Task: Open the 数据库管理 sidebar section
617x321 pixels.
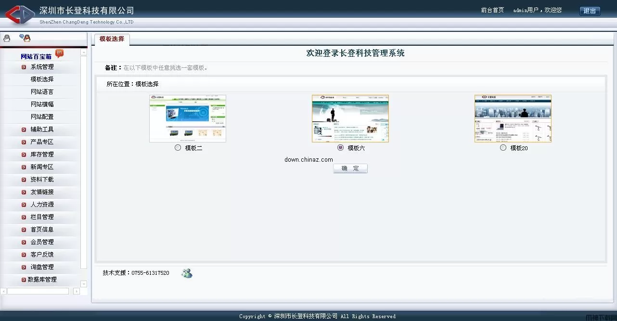Action: point(42,280)
